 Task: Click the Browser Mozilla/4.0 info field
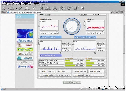[56, 75]
